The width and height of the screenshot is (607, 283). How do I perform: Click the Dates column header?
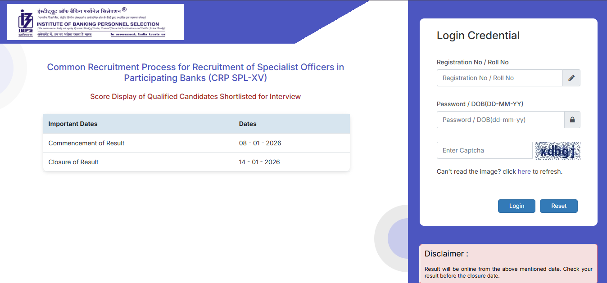click(x=249, y=124)
